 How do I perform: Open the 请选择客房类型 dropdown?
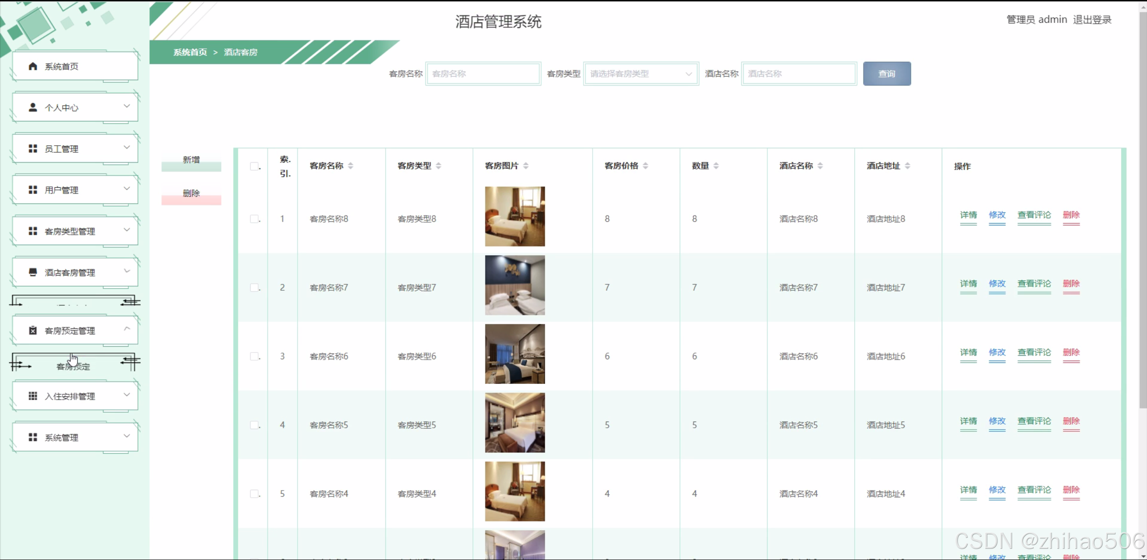click(x=641, y=74)
